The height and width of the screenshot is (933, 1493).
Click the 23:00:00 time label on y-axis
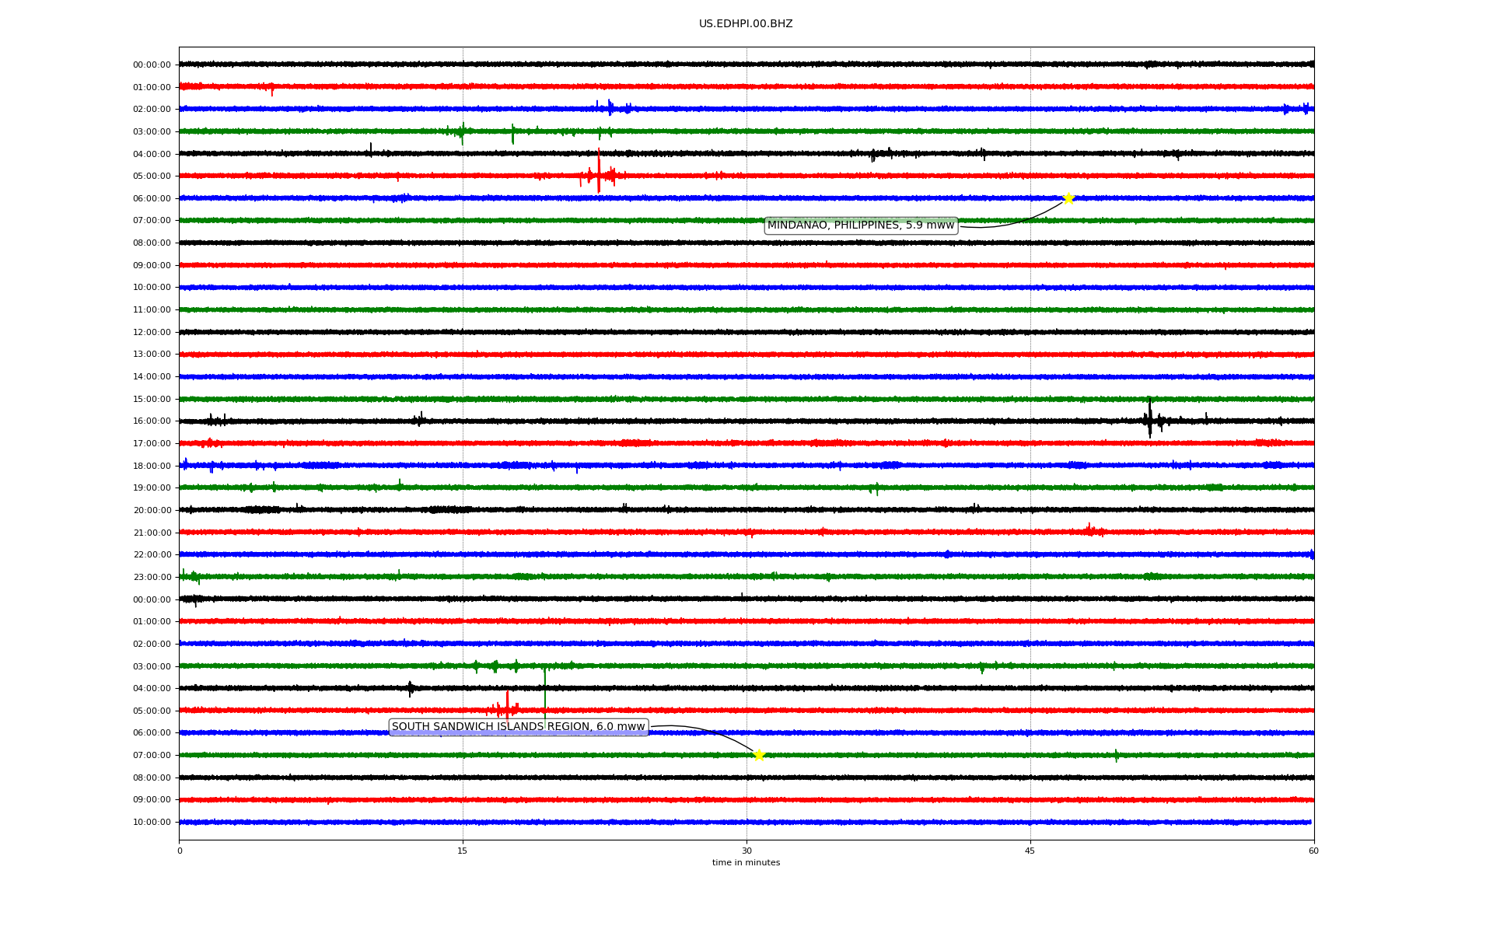(152, 578)
